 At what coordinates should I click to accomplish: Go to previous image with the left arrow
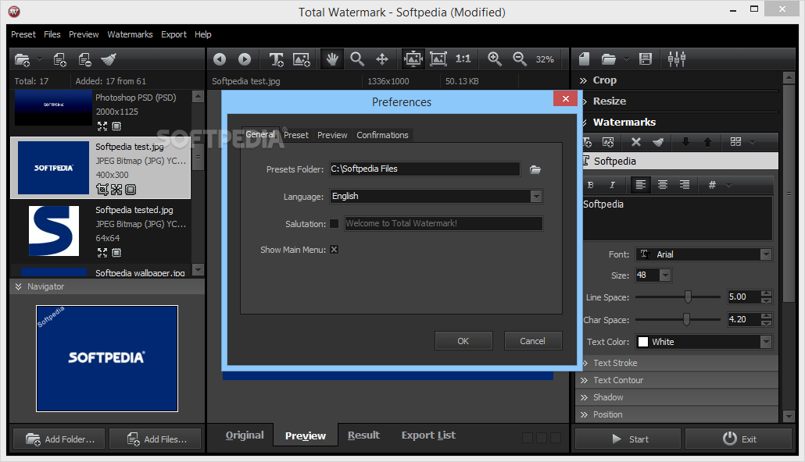coord(220,59)
